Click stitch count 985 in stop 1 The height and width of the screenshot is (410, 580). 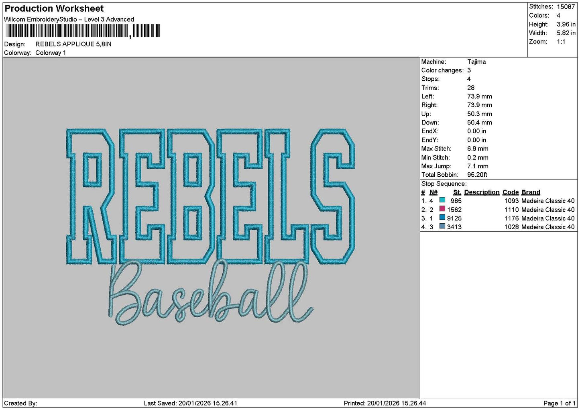456,201
